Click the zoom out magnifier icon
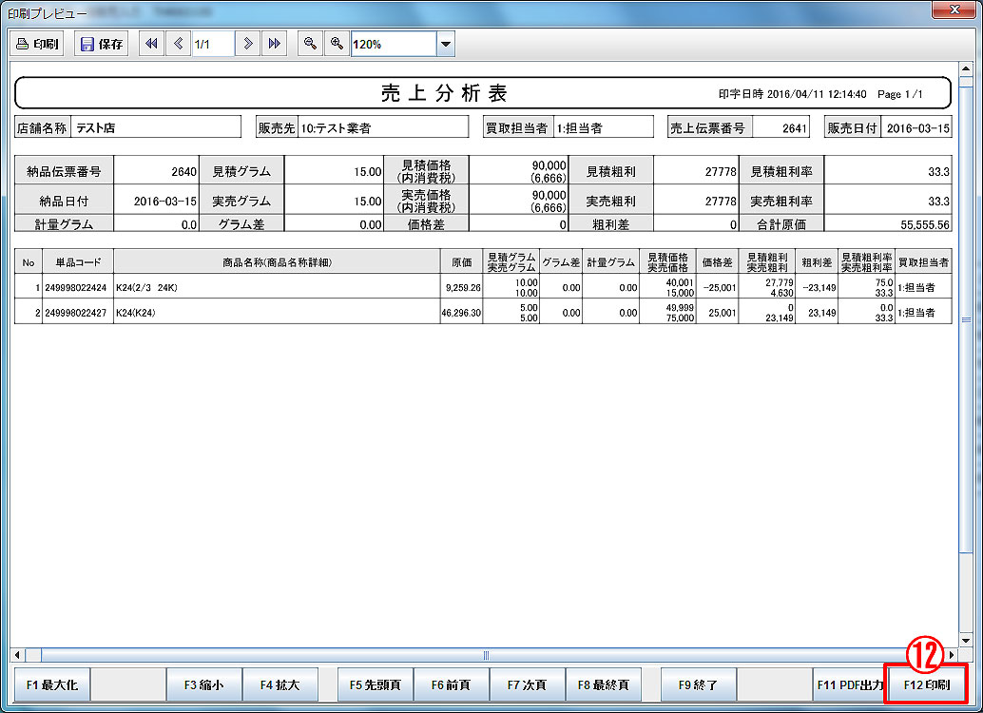983x713 pixels. pos(309,44)
